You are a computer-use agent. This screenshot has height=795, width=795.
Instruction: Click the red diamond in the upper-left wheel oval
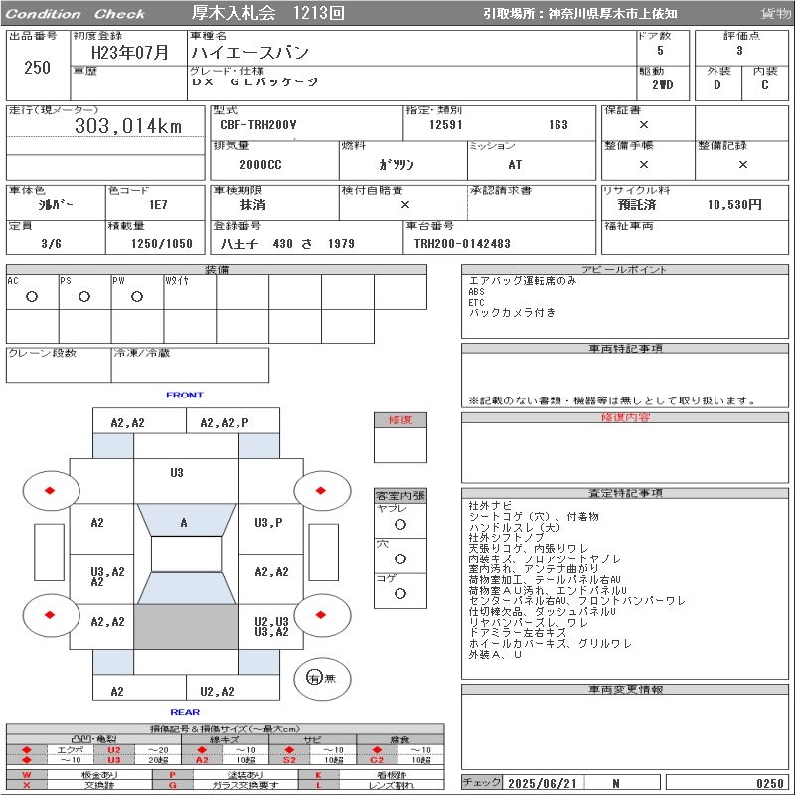(50, 490)
